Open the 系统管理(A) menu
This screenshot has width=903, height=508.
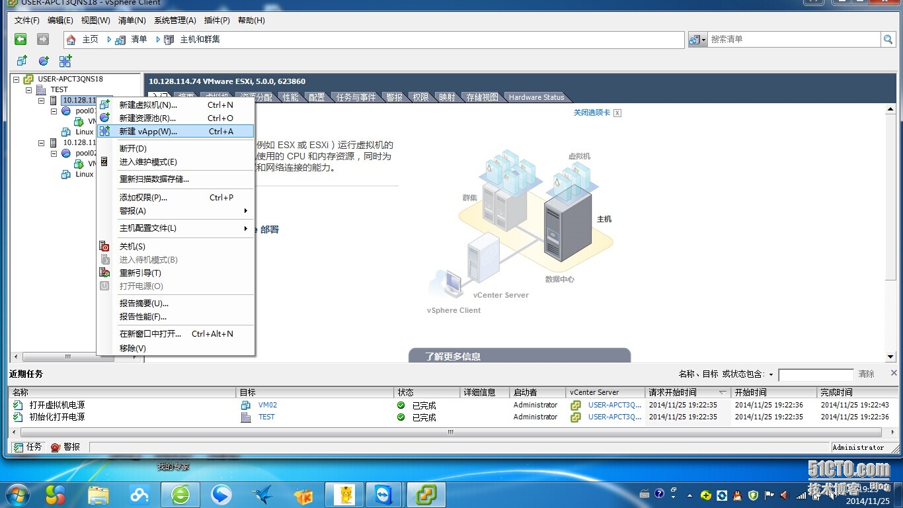pyautogui.click(x=175, y=21)
